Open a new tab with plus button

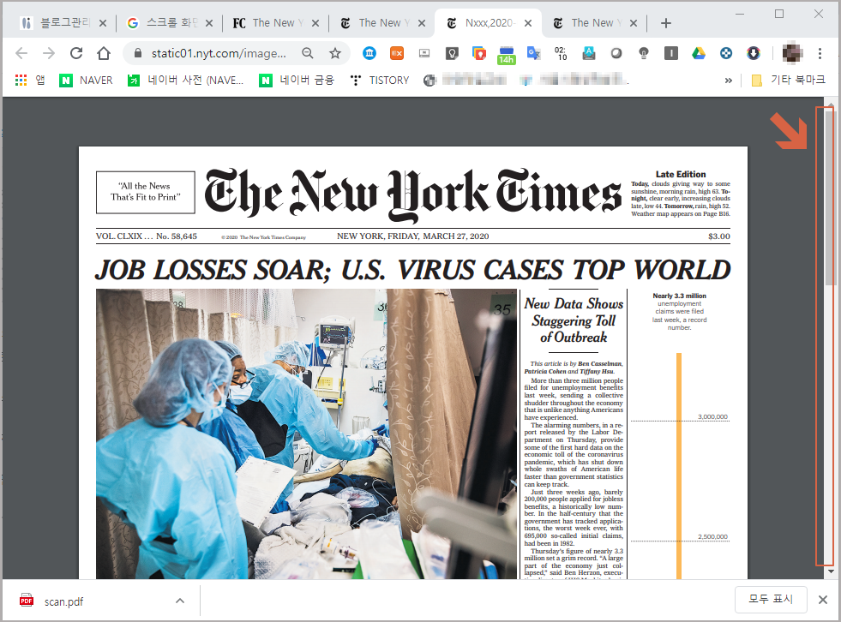[665, 23]
